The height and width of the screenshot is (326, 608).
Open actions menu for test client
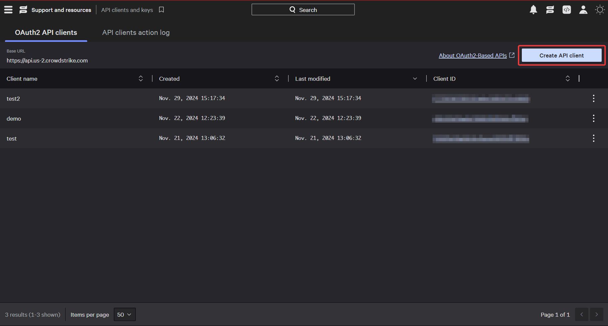click(x=594, y=138)
